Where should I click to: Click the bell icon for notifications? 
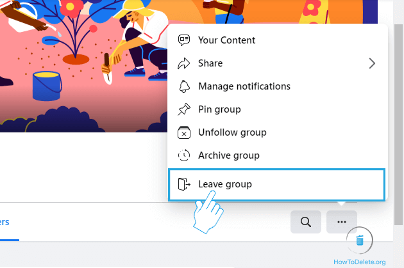point(185,86)
